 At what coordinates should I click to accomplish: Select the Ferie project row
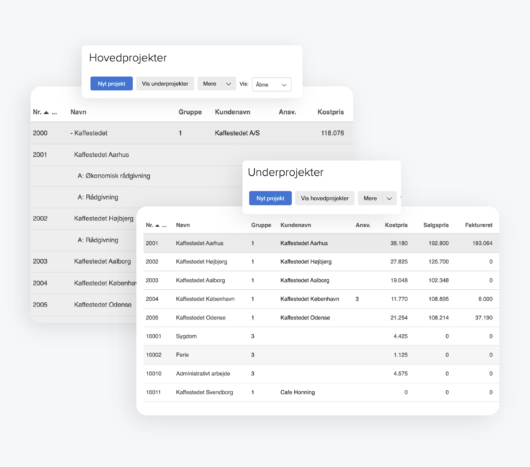[x=321, y=355]
